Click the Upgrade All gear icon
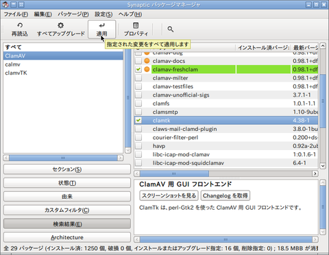 pos(60,25)
